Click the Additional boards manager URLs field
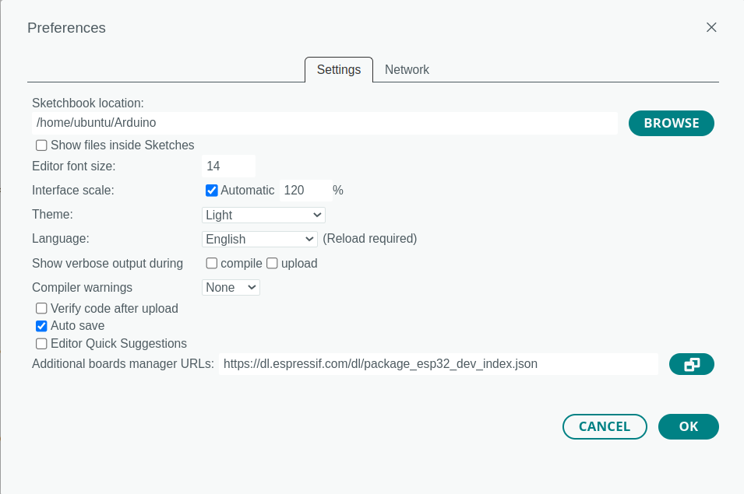 (x=439, y=364)
